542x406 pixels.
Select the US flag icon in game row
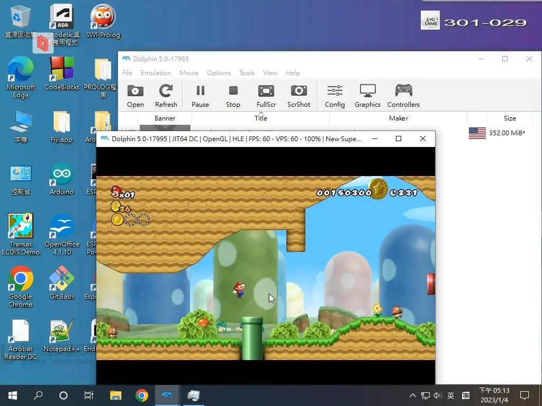477,133
